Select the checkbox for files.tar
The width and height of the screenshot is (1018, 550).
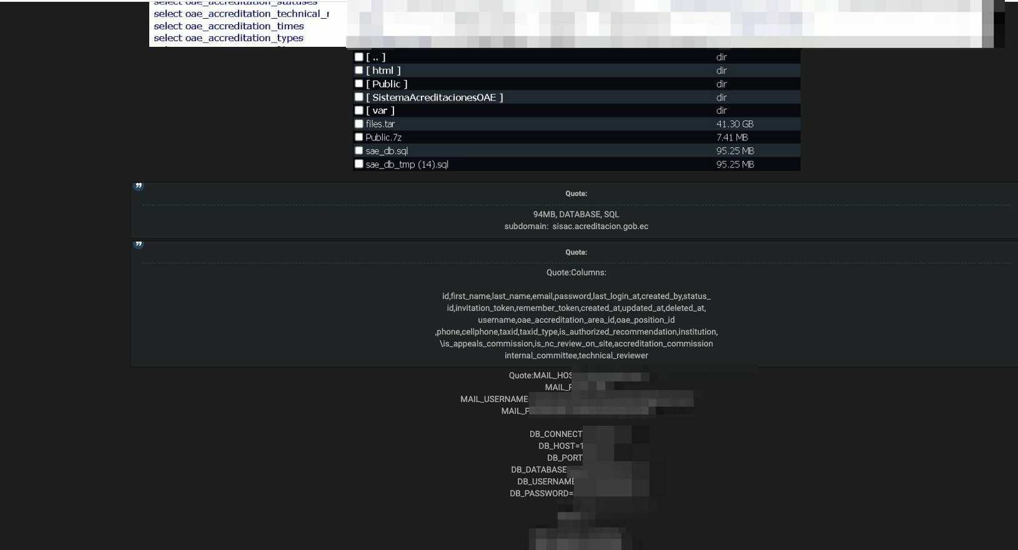coord(358,124)
